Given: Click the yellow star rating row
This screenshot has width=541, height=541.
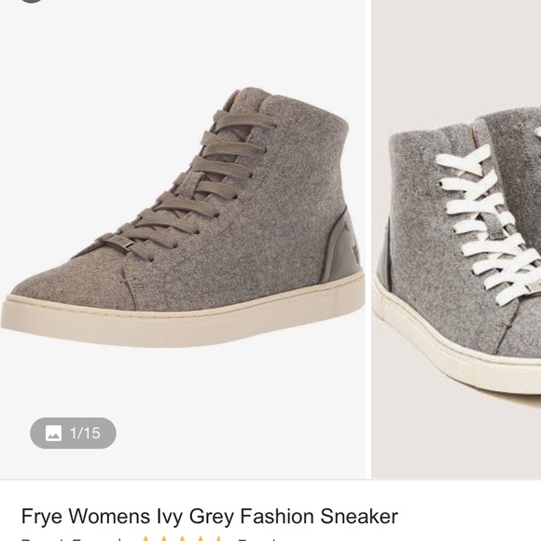Looking at the screenshot, I should [x=182, y=539].
